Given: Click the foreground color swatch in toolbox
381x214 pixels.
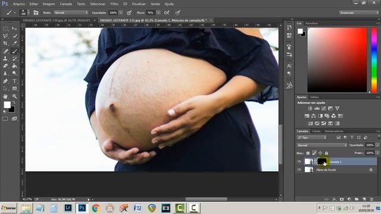Looking at the screenshot, I should pos(7,105).
